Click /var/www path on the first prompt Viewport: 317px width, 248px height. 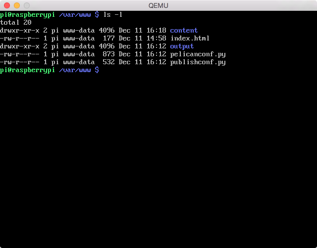[75, 15]
